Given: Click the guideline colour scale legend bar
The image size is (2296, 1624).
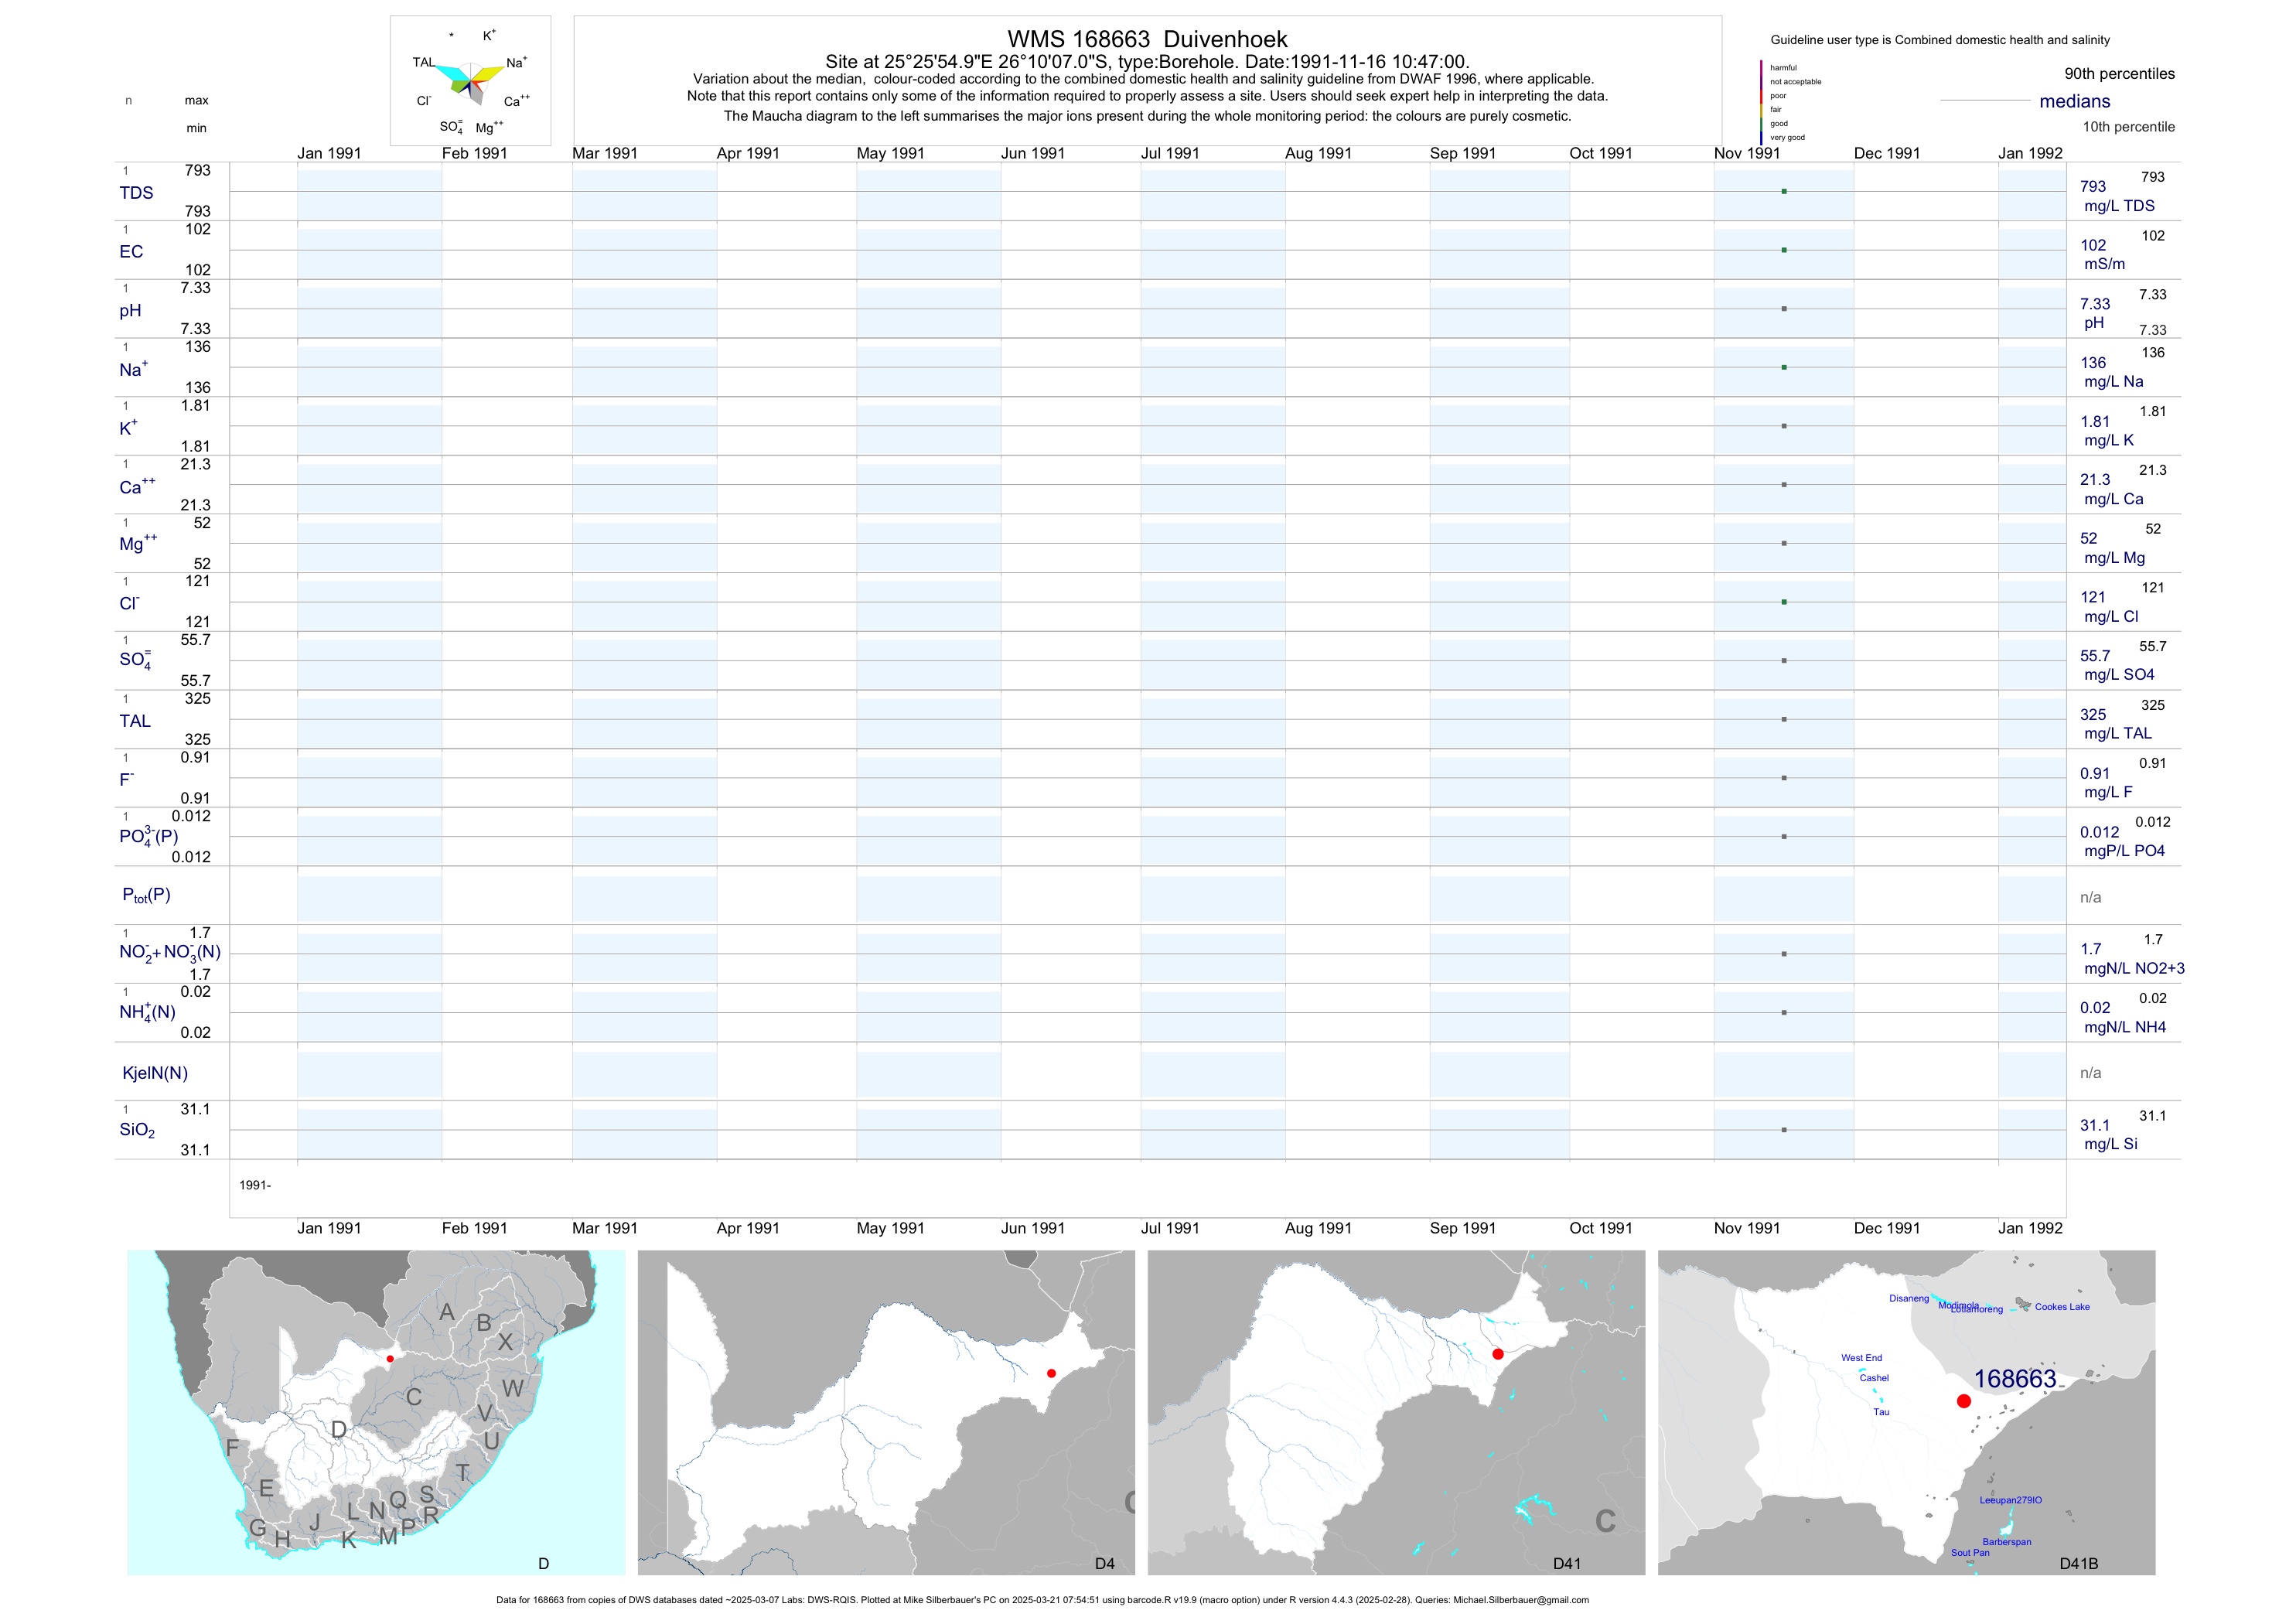Looking at the screenshot, I should 1761,102.
